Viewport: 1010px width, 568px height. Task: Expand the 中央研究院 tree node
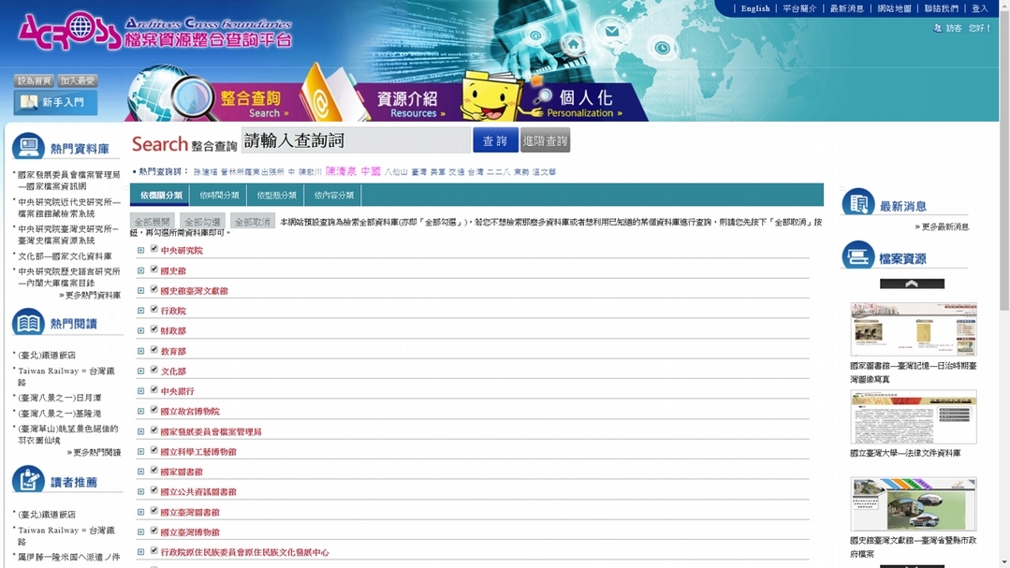140,251
